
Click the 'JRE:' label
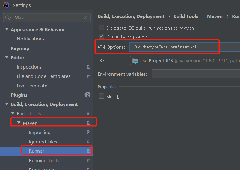coord(102,61)
